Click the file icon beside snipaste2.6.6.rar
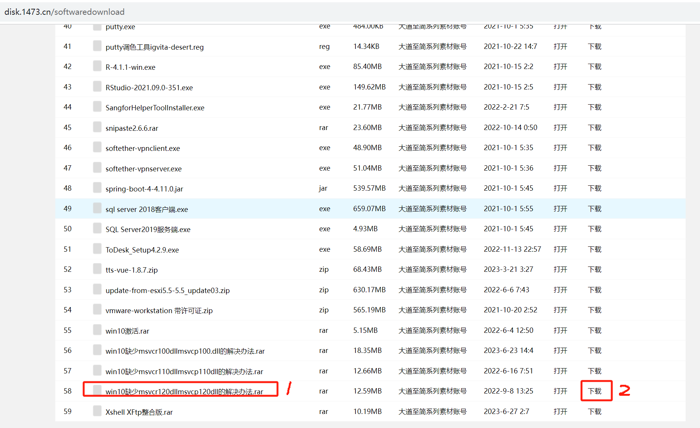The height and width of the screenshot is (428, 700). [97, 127]
